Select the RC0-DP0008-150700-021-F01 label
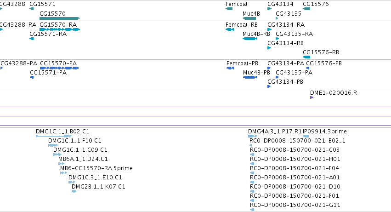Viewport: 391px width, 212px height. coord(295,196)
